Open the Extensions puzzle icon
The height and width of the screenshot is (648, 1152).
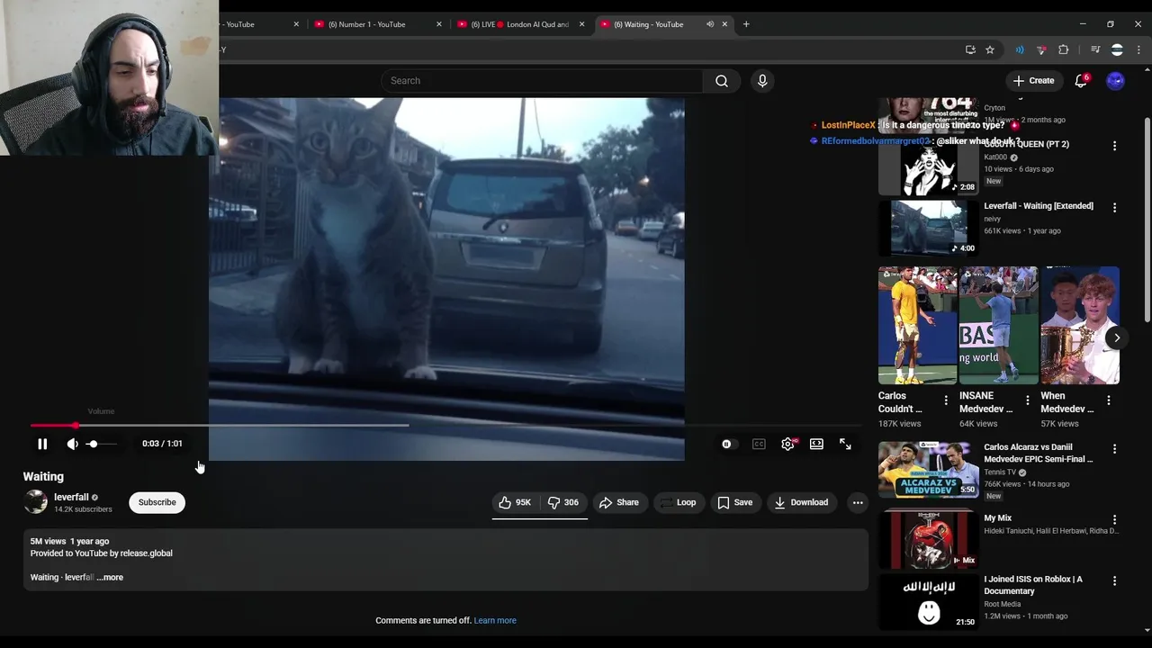click(1063, 49)
